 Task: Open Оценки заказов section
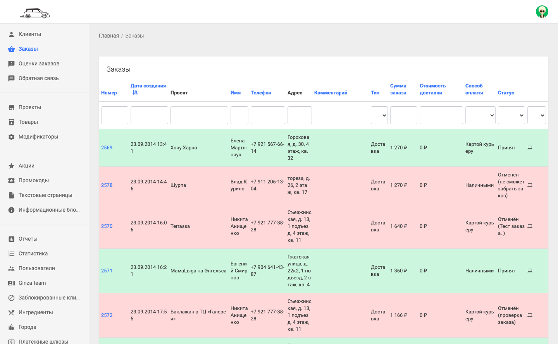39,63
